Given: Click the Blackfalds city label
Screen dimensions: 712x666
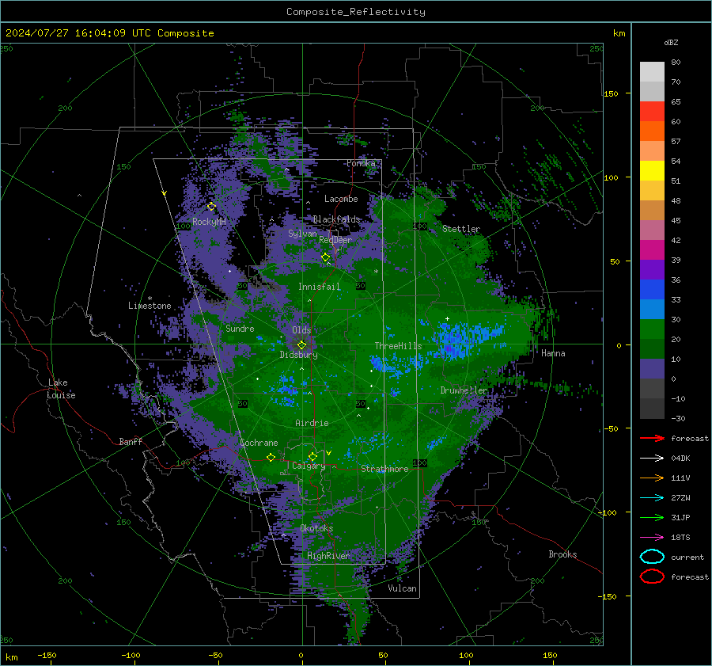Looking at the screenshot, I should 336,219.
